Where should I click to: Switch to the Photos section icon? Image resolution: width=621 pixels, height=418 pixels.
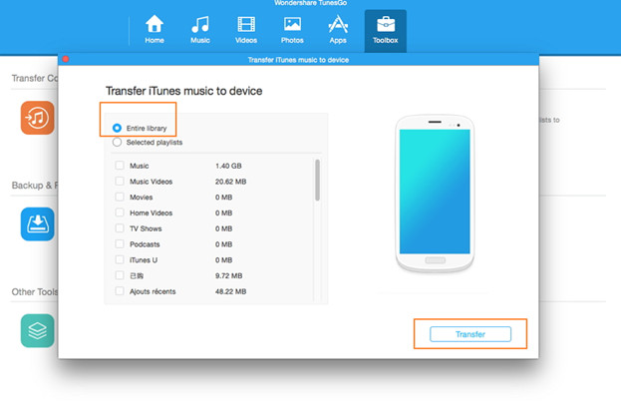(292, 24)
